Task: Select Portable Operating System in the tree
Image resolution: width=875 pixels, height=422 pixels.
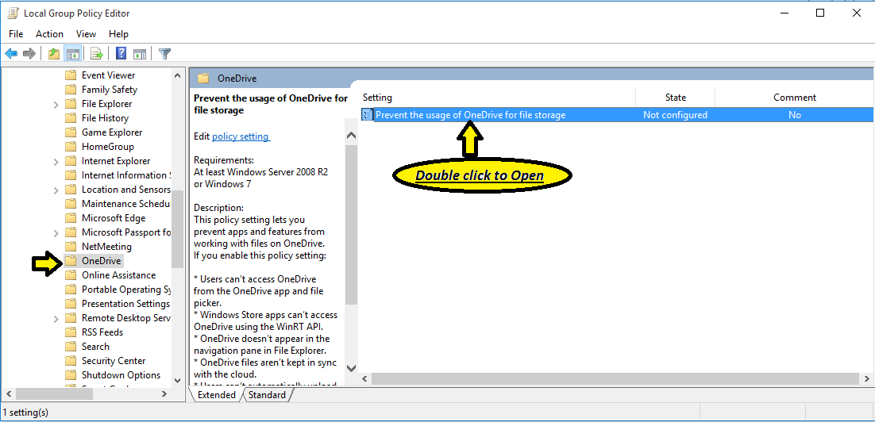Action: coord(125,290)
